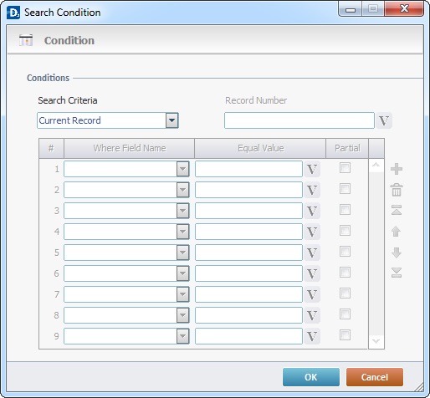Click the move row up arrow icon
The height and width of the screenshot is (398, 430).
[397, 232]
